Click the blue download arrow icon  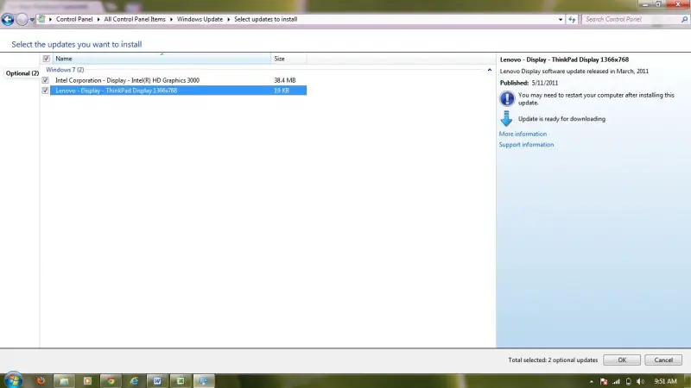pyautogui.click(x=506, y=119)
